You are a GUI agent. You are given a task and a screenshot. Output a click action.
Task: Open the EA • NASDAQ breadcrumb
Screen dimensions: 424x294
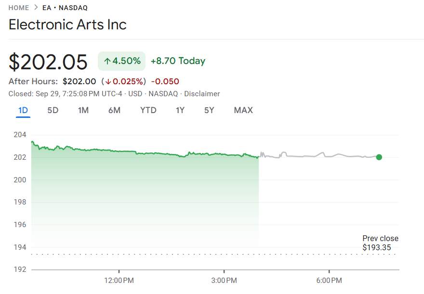coord(65,8)
